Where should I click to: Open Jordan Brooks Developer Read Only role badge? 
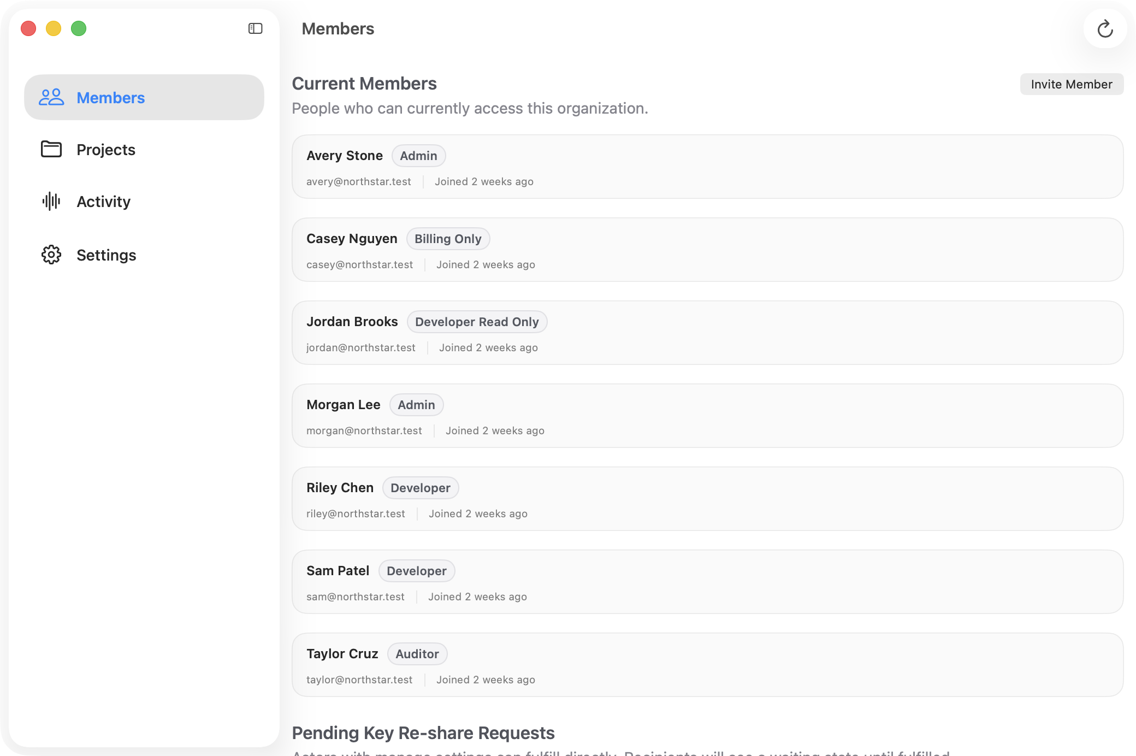tap(477, 322)
